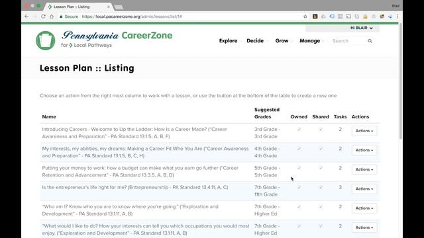Select the Lesson Plan Listing browser tab
This screenshot has height=238, width=424.
coord(78,7)
